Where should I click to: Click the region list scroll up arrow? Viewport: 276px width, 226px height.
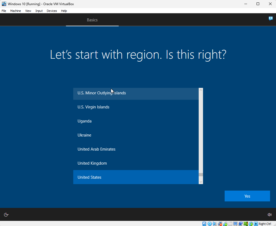coord(201,90)
